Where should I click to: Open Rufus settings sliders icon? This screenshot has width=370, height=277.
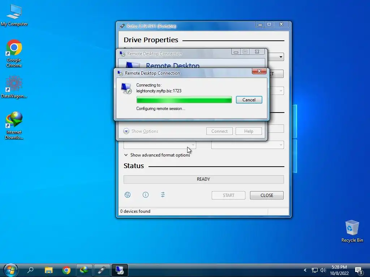[163, 195]
